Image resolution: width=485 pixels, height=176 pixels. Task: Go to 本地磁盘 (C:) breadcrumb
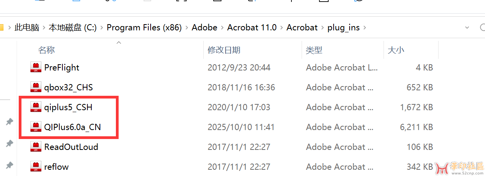click(73, 28)
